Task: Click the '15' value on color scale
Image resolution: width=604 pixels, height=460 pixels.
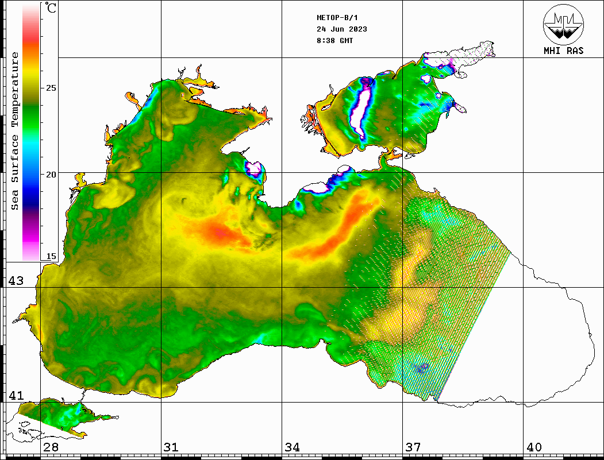Action: click(51, 256)
